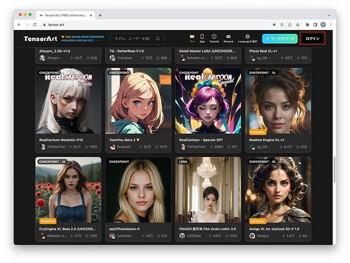Viewport: 350px width, 263px height.
Task: Open the Pro membership icon
Action: point(192,38)
